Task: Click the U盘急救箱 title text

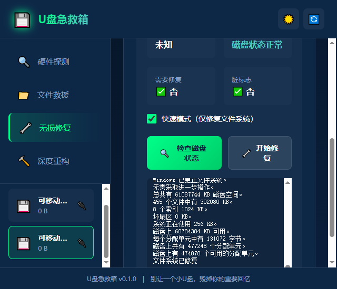Action: [63, 19]
